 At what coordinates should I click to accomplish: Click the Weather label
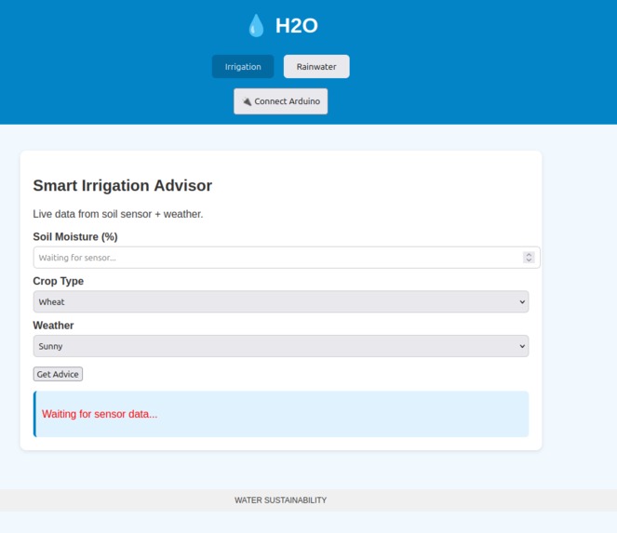[53, 326]
